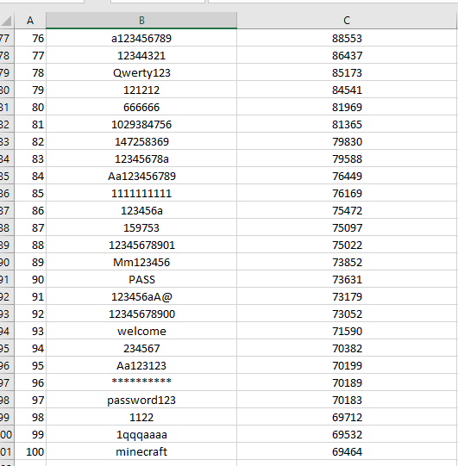Select count cell 71590
The width and height of the screenshot is (458, 466).
pos(347,331)
